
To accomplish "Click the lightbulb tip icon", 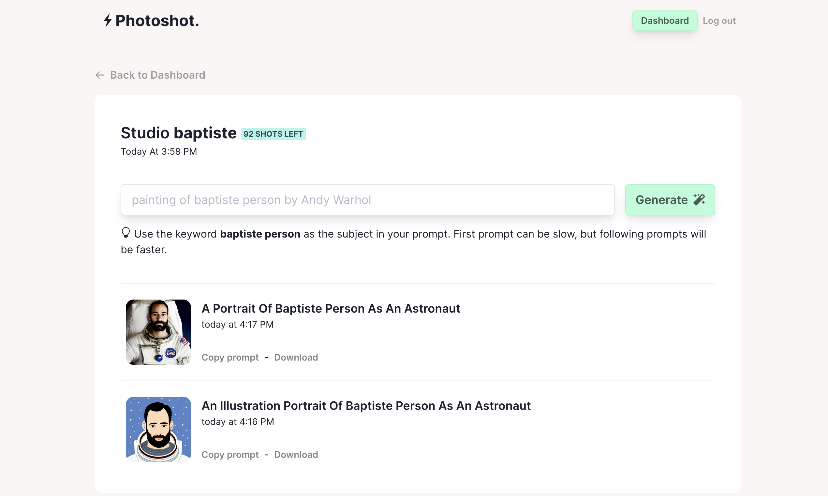I will pos(126,233).
